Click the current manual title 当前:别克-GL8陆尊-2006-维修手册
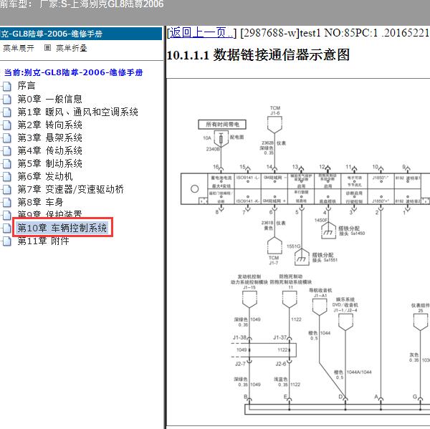Image resolution: width=430 pixels, height=429 pixels. click(x=74, y=72)
